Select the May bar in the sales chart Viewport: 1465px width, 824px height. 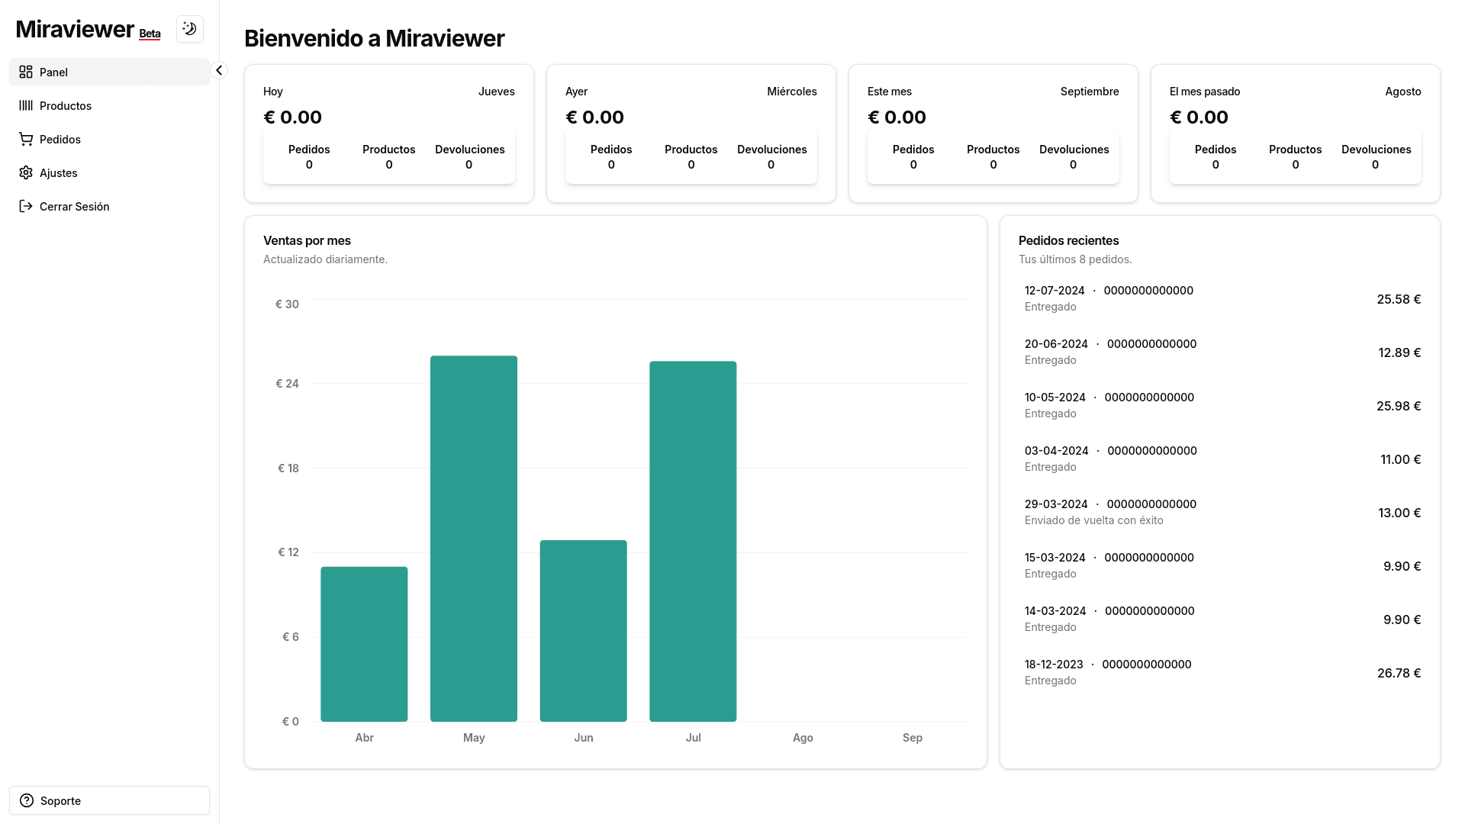tap(474, 539)
